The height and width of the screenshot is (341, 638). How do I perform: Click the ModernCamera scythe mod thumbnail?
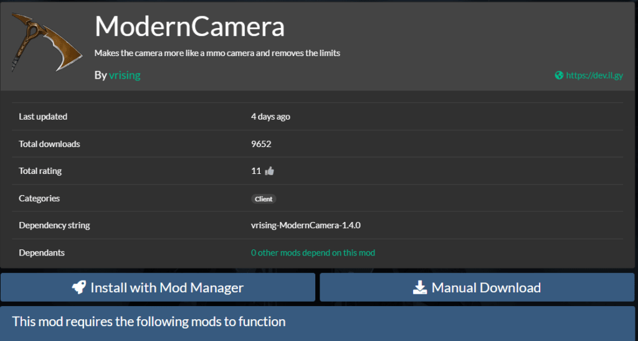coord(47,43)
